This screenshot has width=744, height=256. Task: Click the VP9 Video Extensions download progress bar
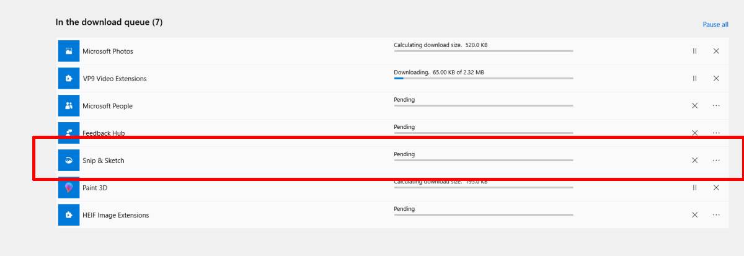484,78
